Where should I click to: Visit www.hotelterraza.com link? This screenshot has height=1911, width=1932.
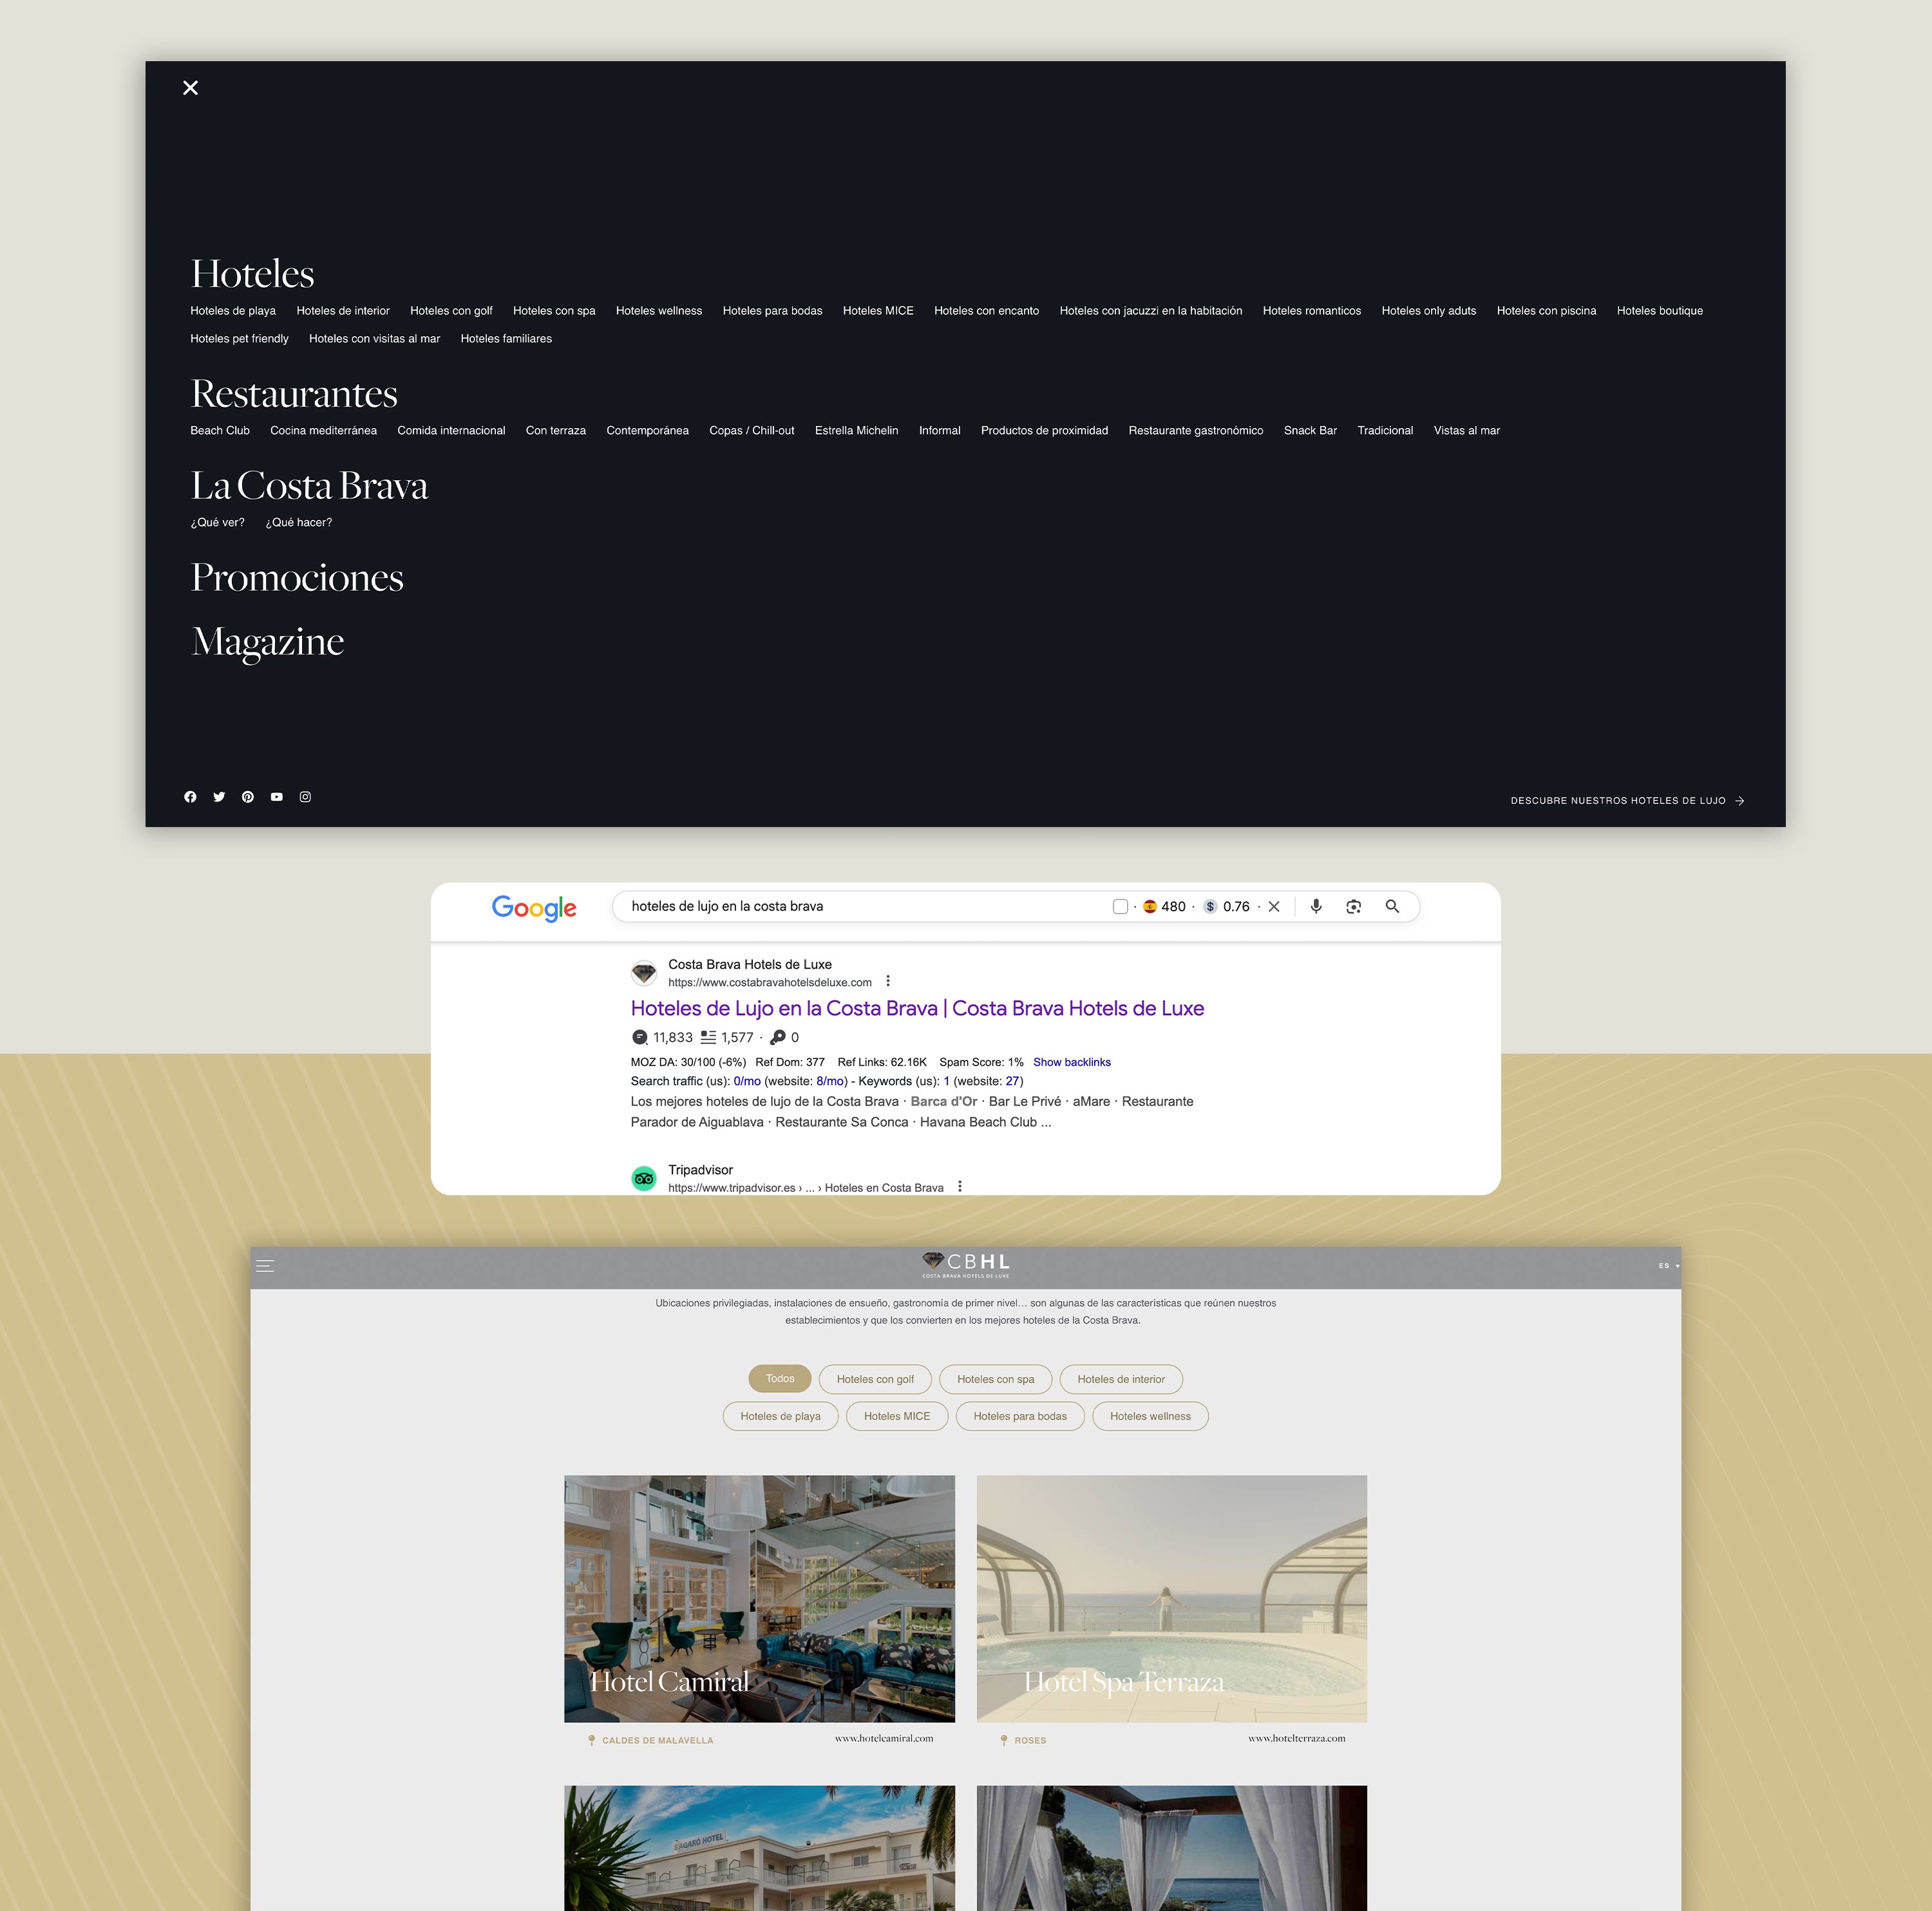click(x=1297, y=1738)
